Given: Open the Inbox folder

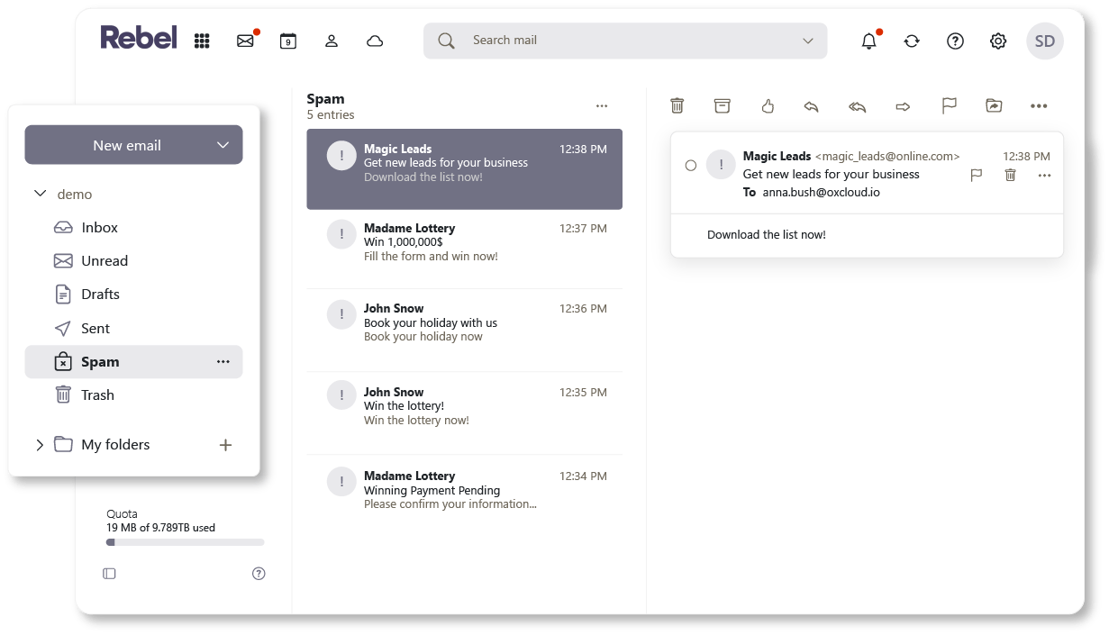Looking at the screenshot, I should pos(99,228).
